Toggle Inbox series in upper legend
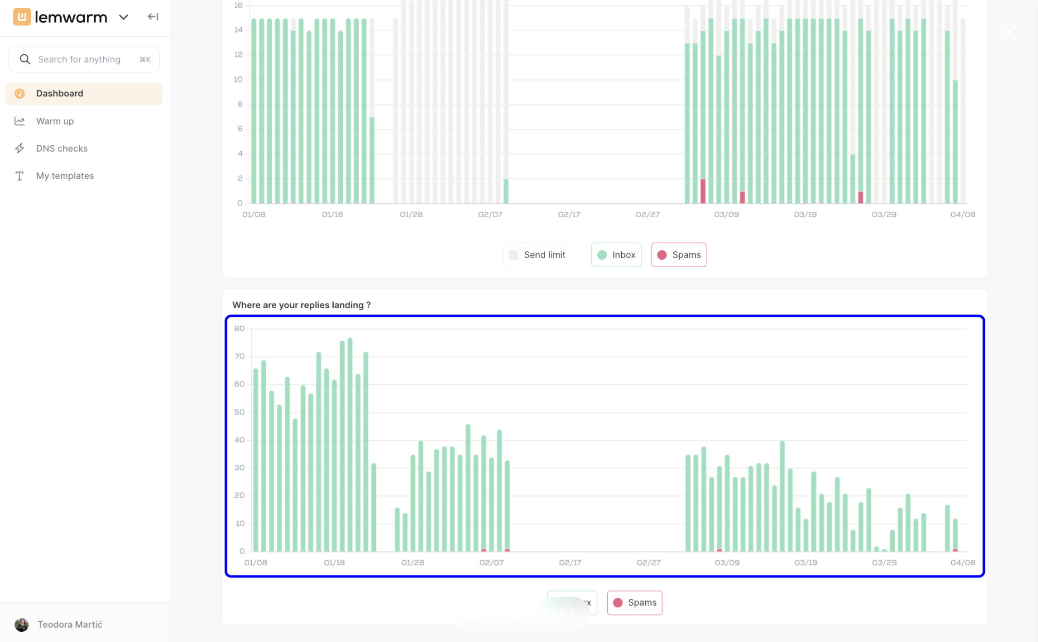This screenshot has height=642, width=1038. pyautogui.click(x=616, y=255)
